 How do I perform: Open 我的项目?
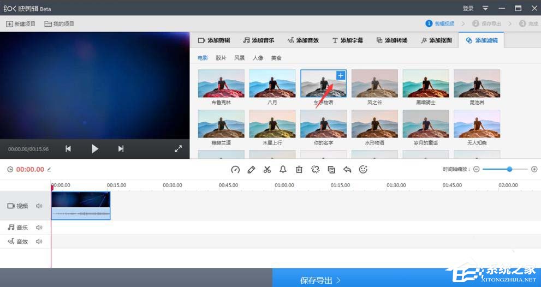coord(60,24)
